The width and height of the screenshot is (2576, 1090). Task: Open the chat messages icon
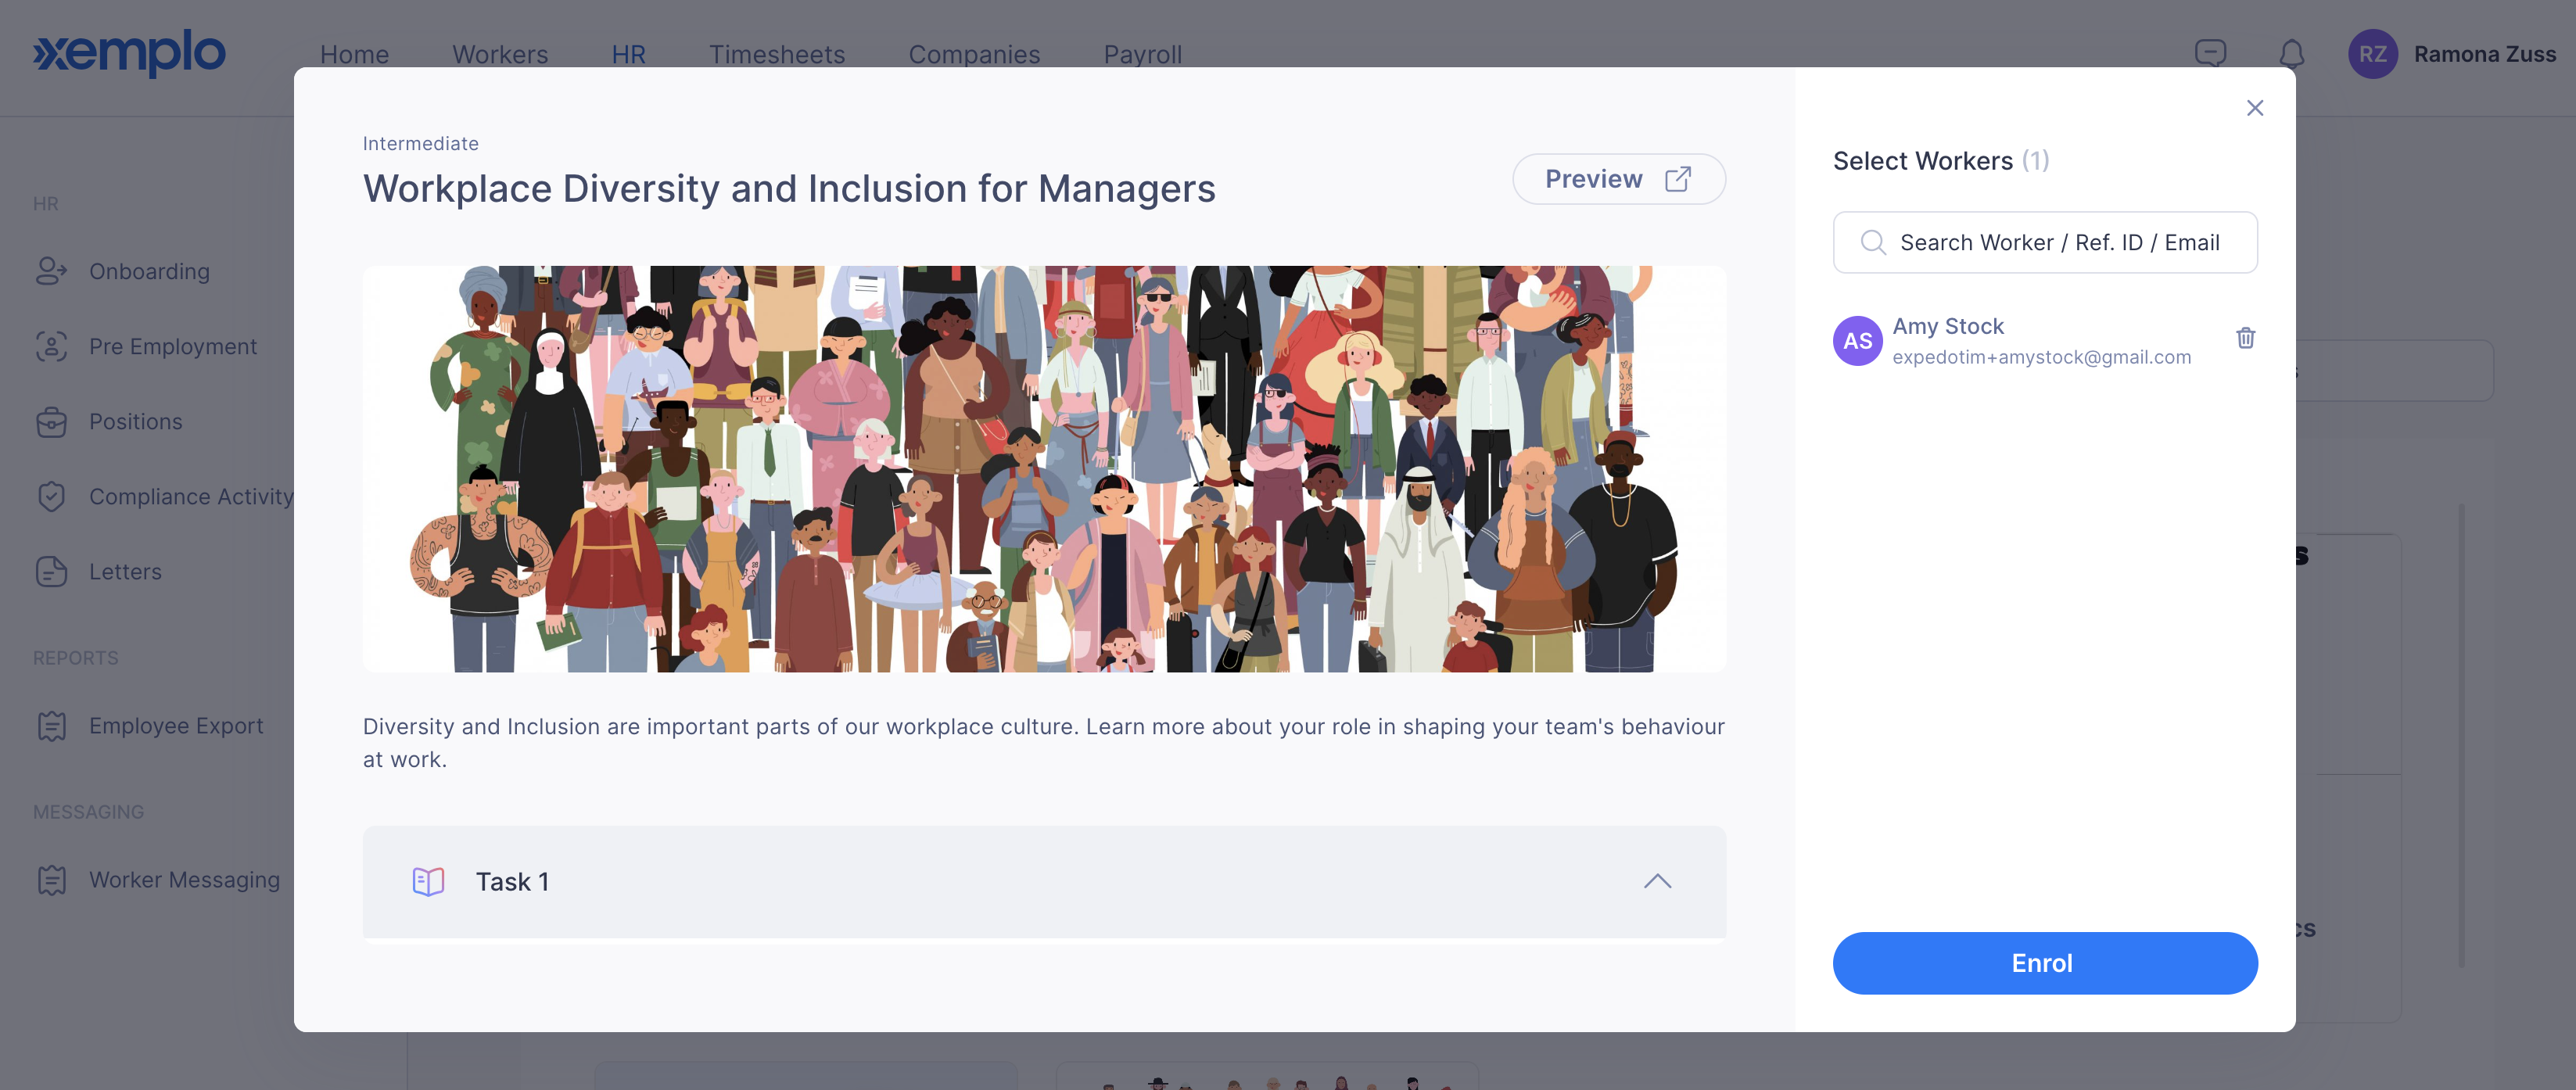pyautogui.click(x=2210, y=53)
